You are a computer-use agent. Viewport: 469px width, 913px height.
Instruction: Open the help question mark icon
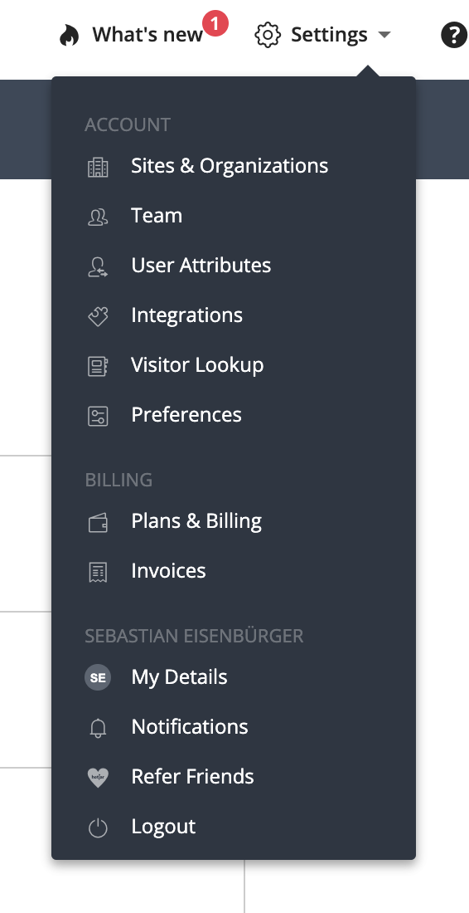(454, 35)
